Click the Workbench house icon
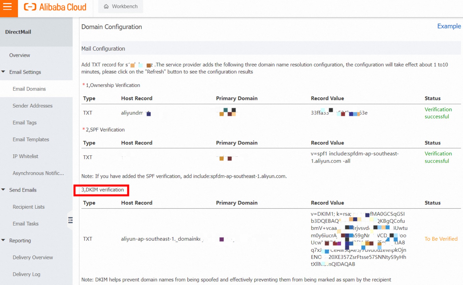Screen dimensions: 463x285 pos(106,6)
